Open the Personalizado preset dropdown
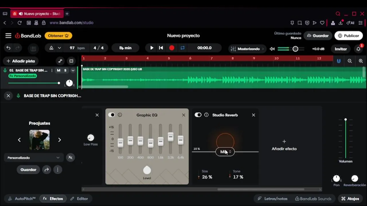The height and width of the screenshot is (206, 367). [x=34, y=158]
